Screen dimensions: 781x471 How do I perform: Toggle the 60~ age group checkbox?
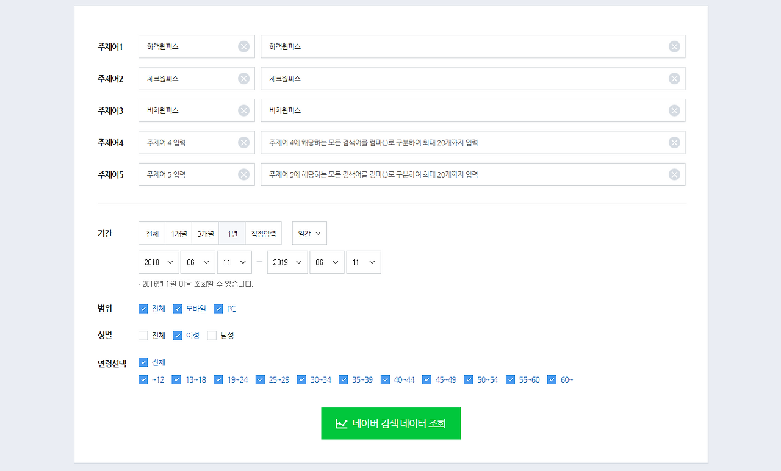point(552,379)
